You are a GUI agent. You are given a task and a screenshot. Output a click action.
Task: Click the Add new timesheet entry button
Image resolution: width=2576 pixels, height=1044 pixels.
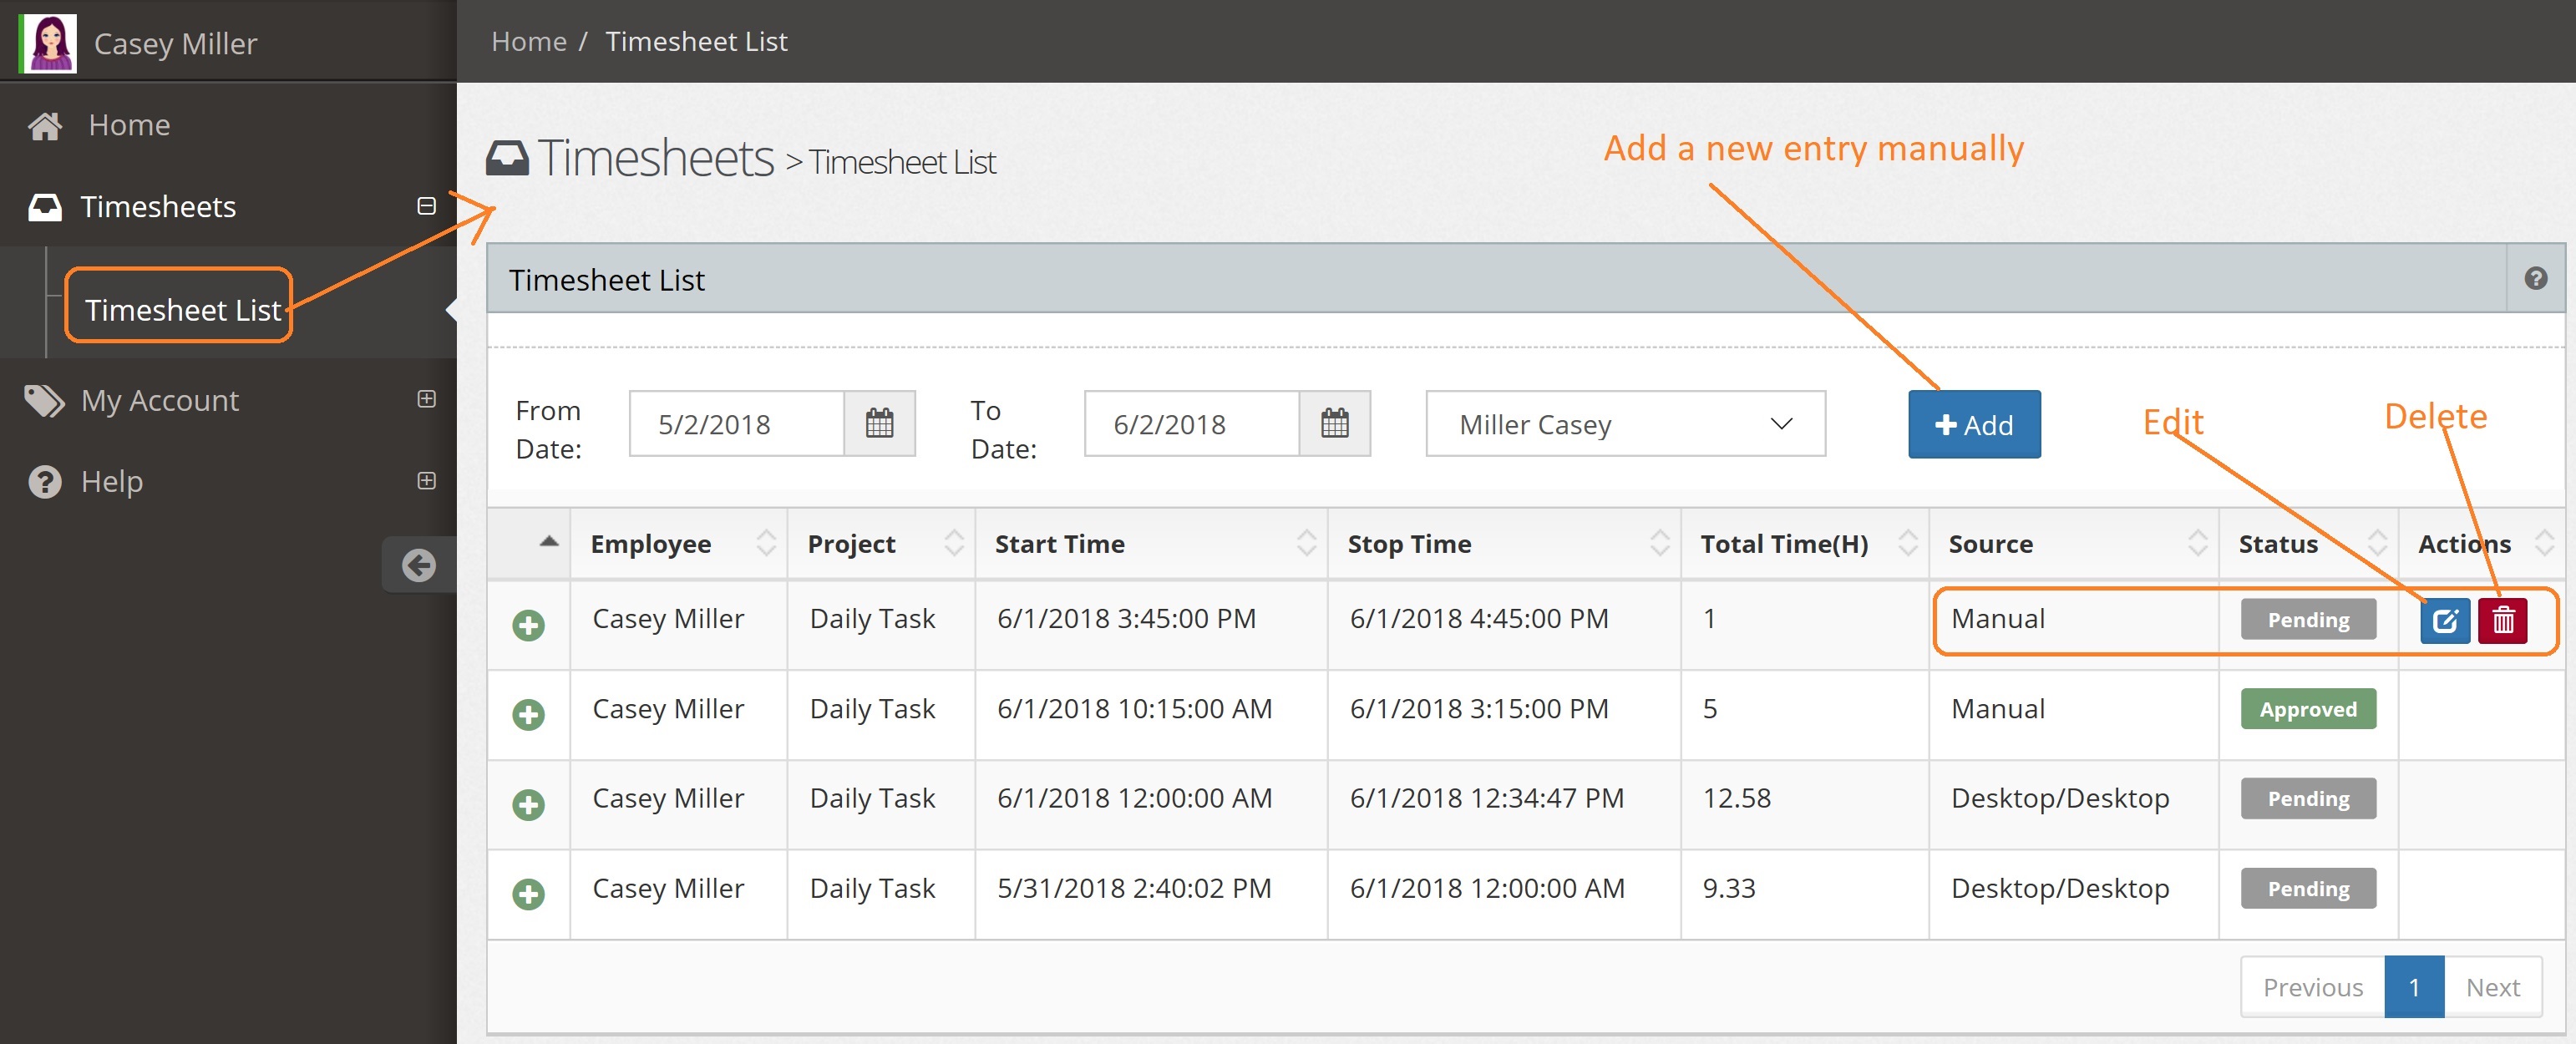point(1971,423)
